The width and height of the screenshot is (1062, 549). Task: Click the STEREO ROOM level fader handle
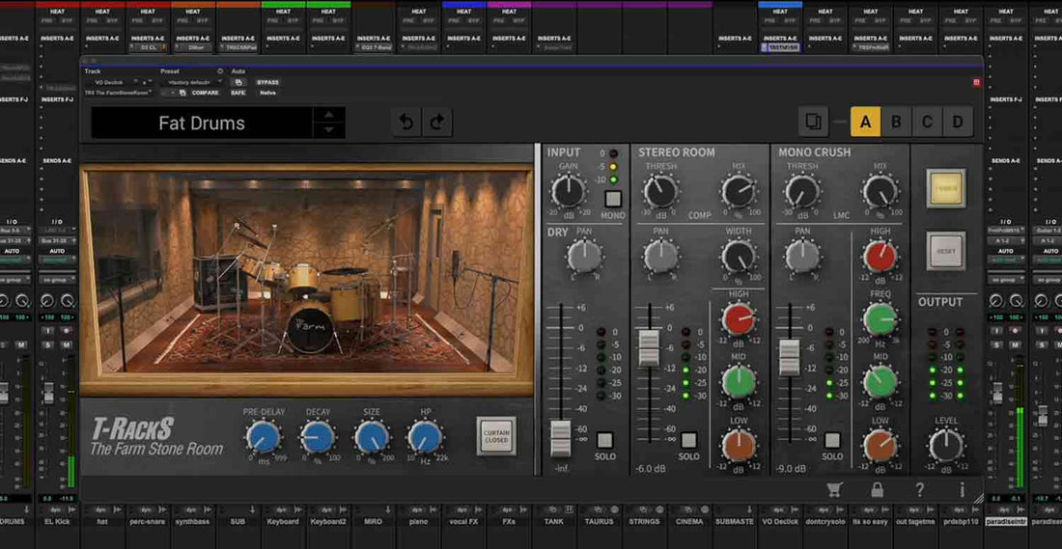click(649, 348)
